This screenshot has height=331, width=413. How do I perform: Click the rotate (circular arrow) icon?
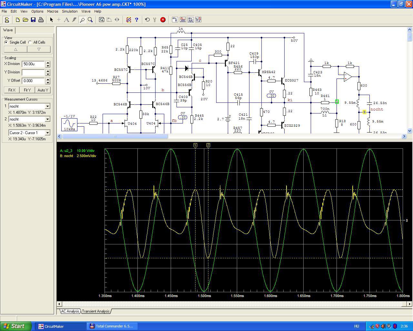pos(147,20)
